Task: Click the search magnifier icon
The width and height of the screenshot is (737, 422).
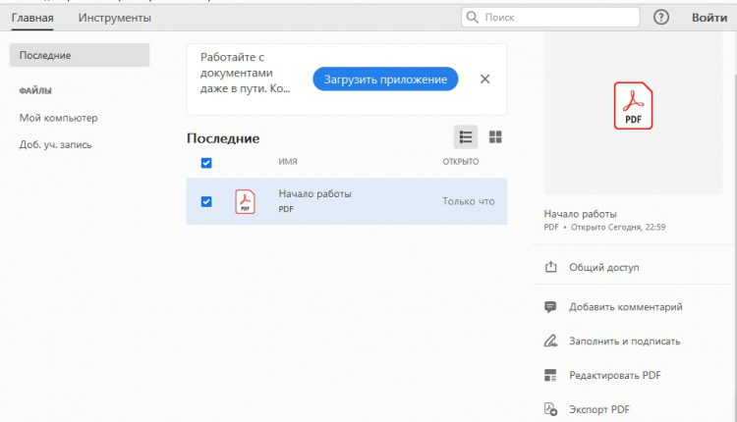Action: pyautogui.click(x=473, y=18)
